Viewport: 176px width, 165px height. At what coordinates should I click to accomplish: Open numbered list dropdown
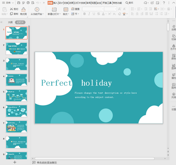pos(141,9)
